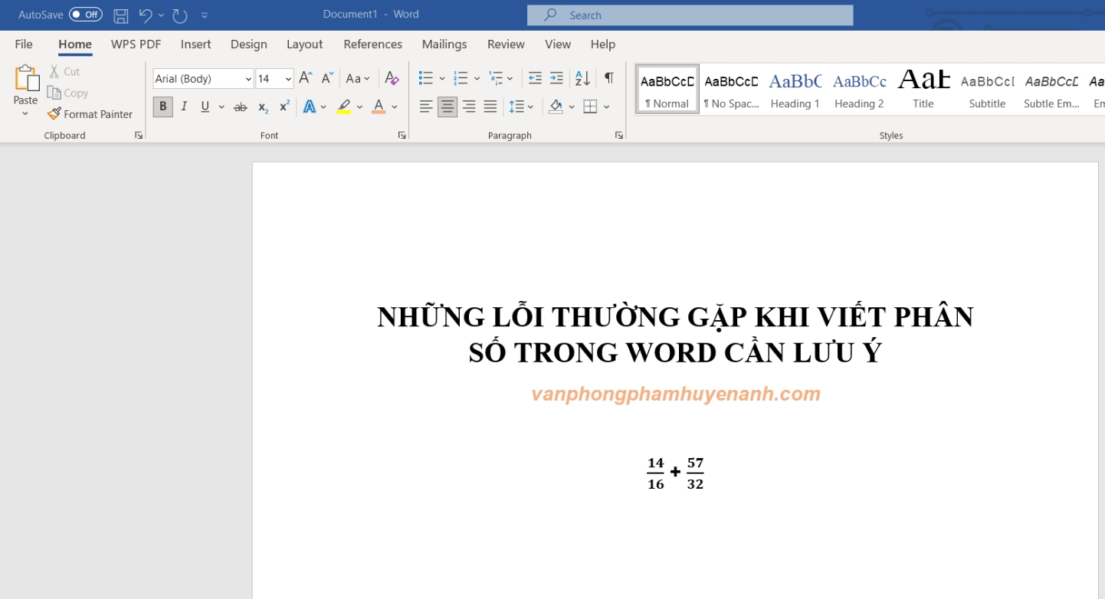1105x599 pixels.
Task: Open underline style dropdown arrow
Action: [x=221, y=106]
